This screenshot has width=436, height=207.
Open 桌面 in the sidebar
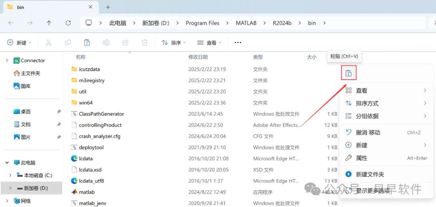pyautogui.click(x=22, y=112)
